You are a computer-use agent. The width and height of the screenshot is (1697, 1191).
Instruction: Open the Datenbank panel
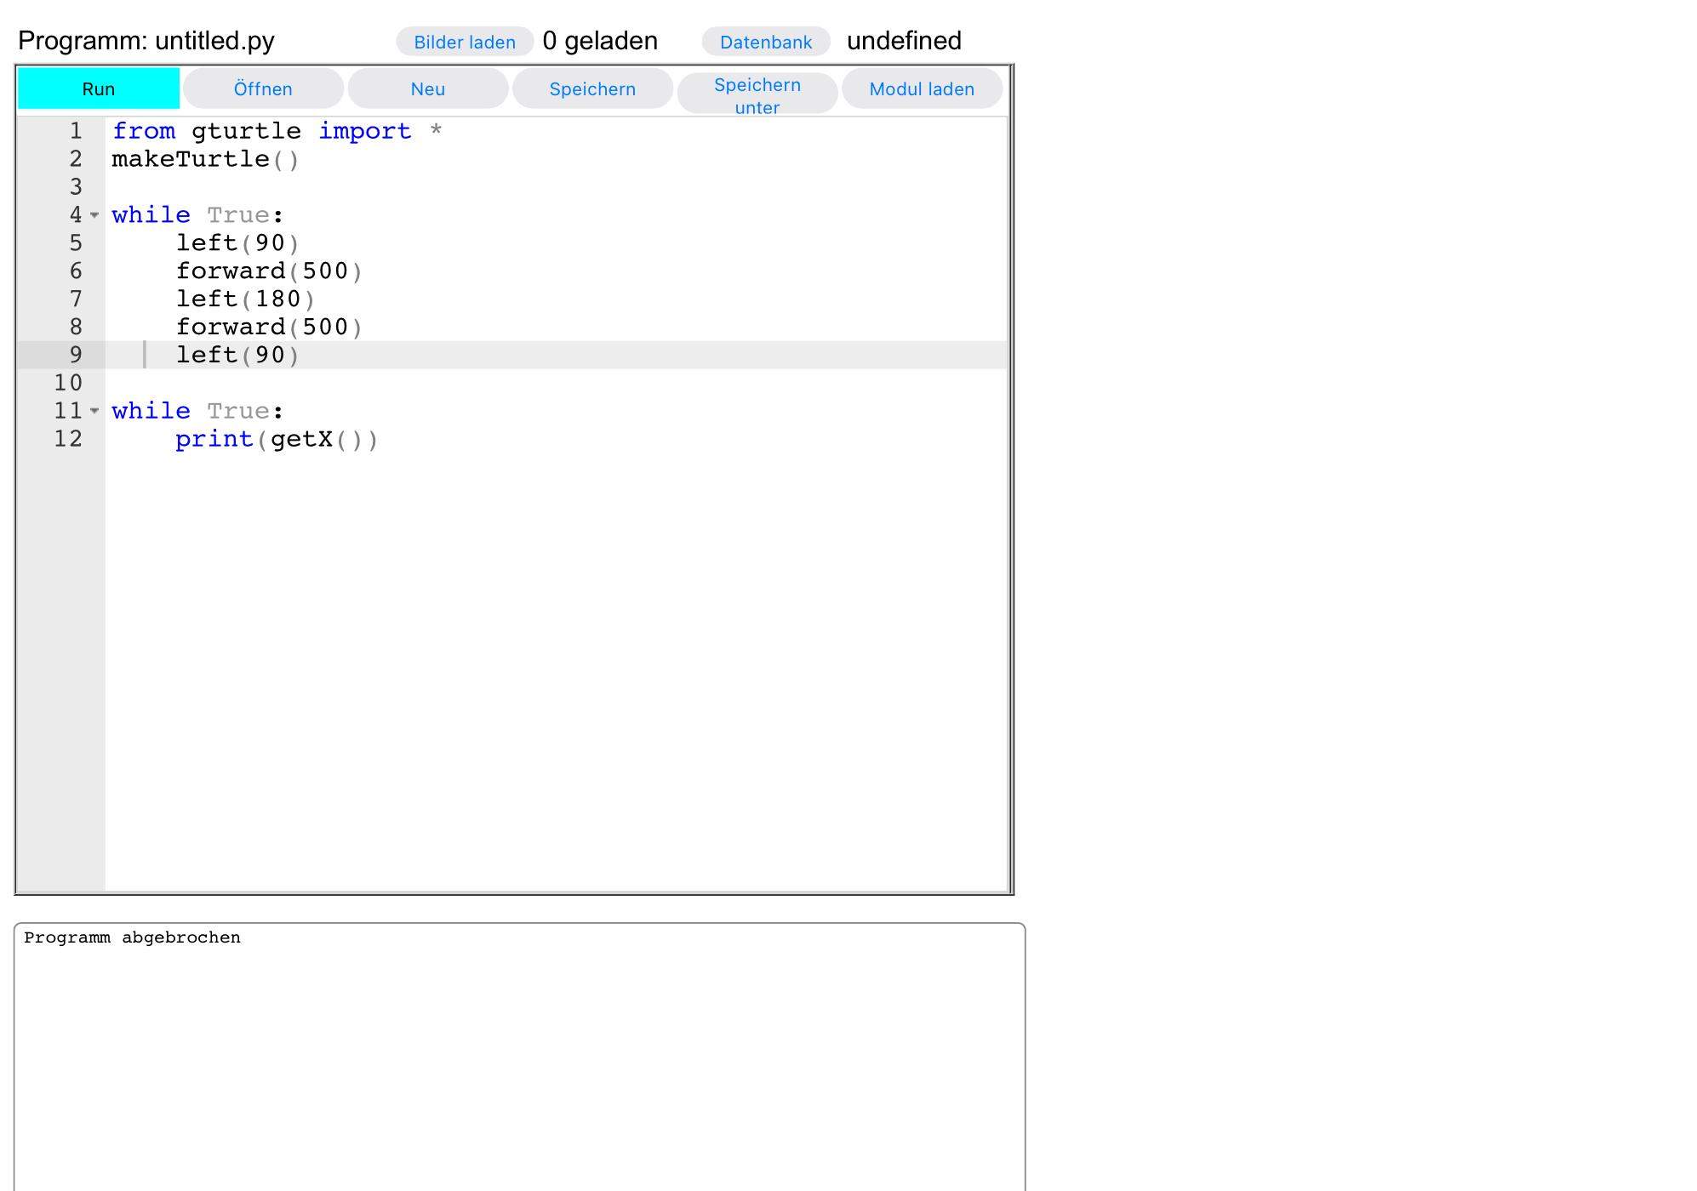[x=765, y=41]
